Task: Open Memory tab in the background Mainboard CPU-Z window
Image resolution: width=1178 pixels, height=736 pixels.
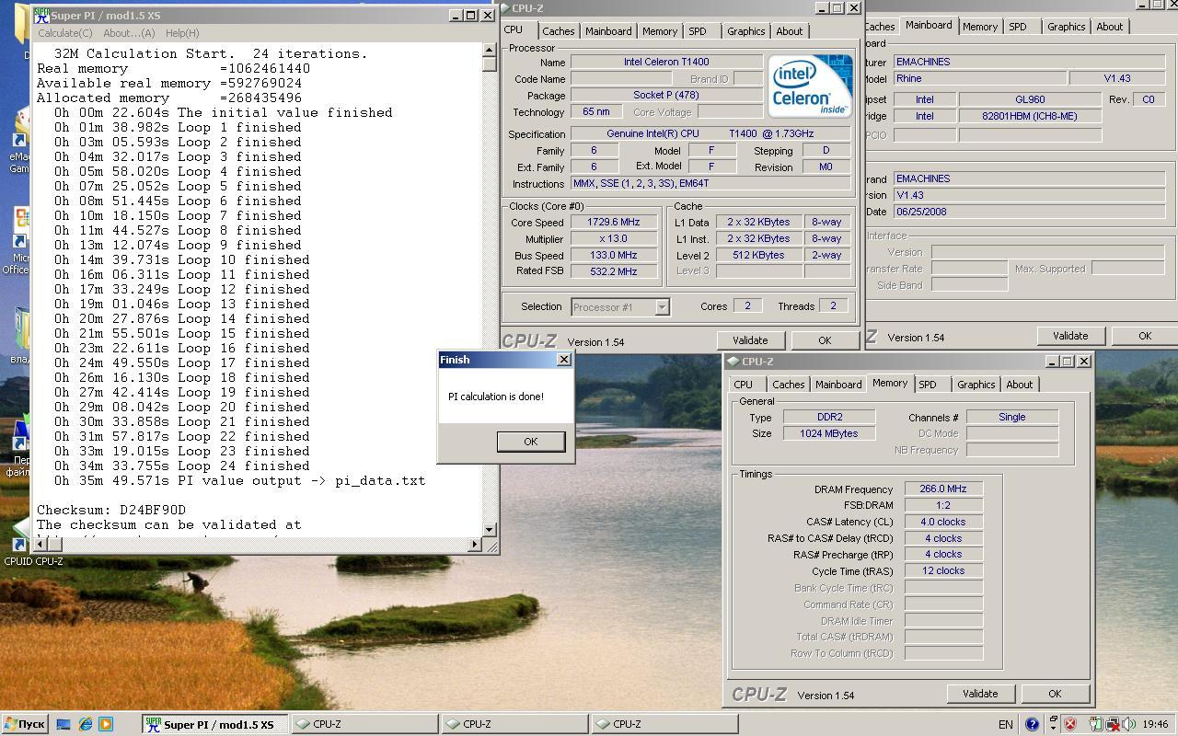Action: tap(979, 27)
